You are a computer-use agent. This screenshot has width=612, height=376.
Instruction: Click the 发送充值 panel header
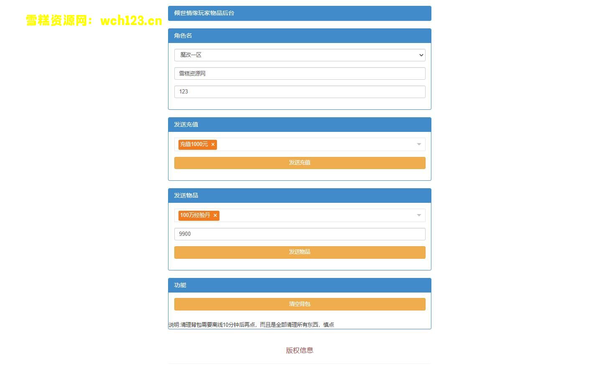[300, 125]
